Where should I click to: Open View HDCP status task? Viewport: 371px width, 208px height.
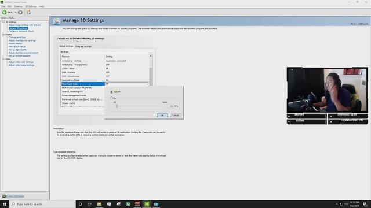pos(17,47)
